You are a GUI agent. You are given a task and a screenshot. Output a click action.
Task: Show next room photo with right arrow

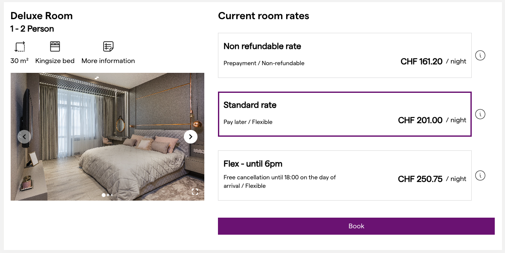tap(191, 137)
